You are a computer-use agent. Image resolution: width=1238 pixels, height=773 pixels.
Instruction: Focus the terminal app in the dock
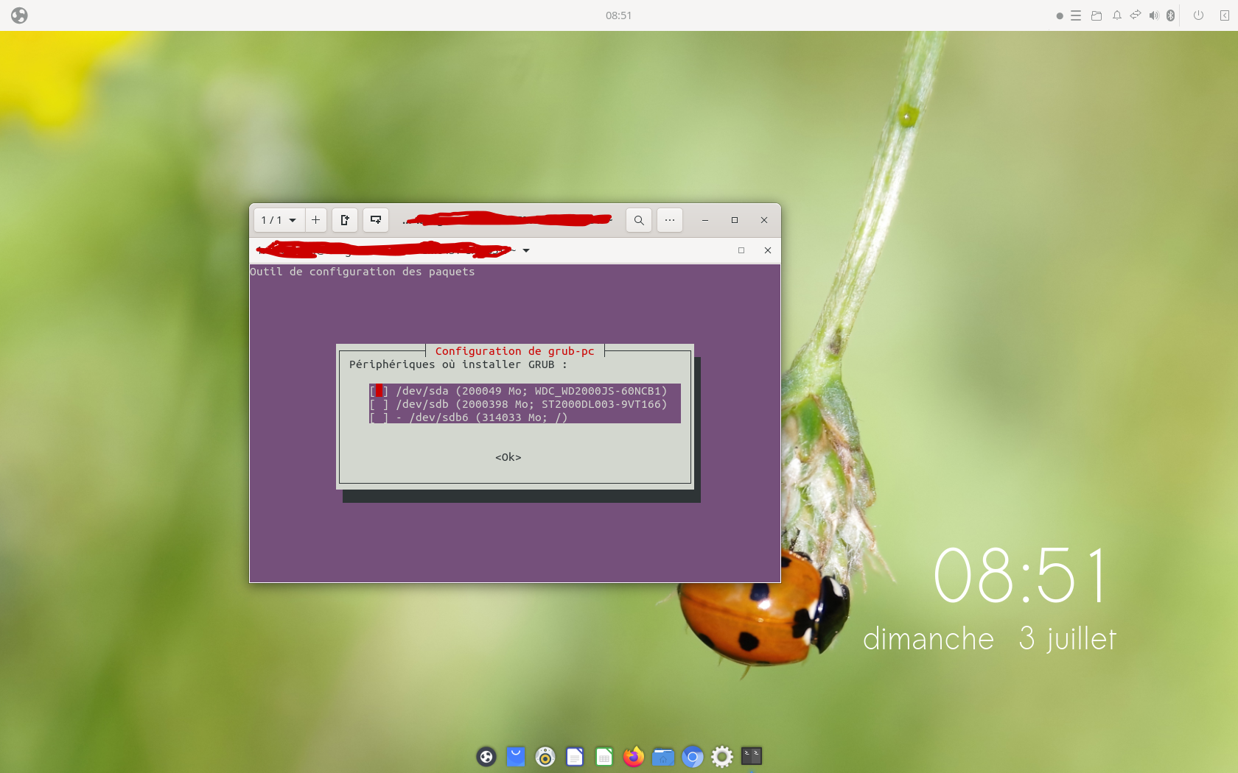tap(752, 756)
